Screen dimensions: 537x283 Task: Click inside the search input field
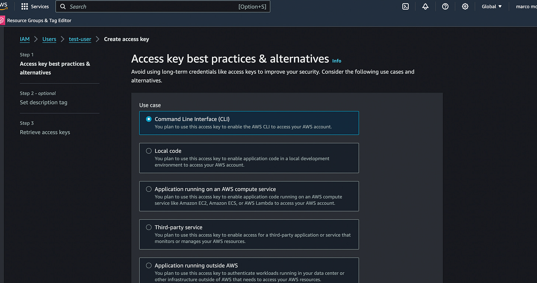[148, 6]
